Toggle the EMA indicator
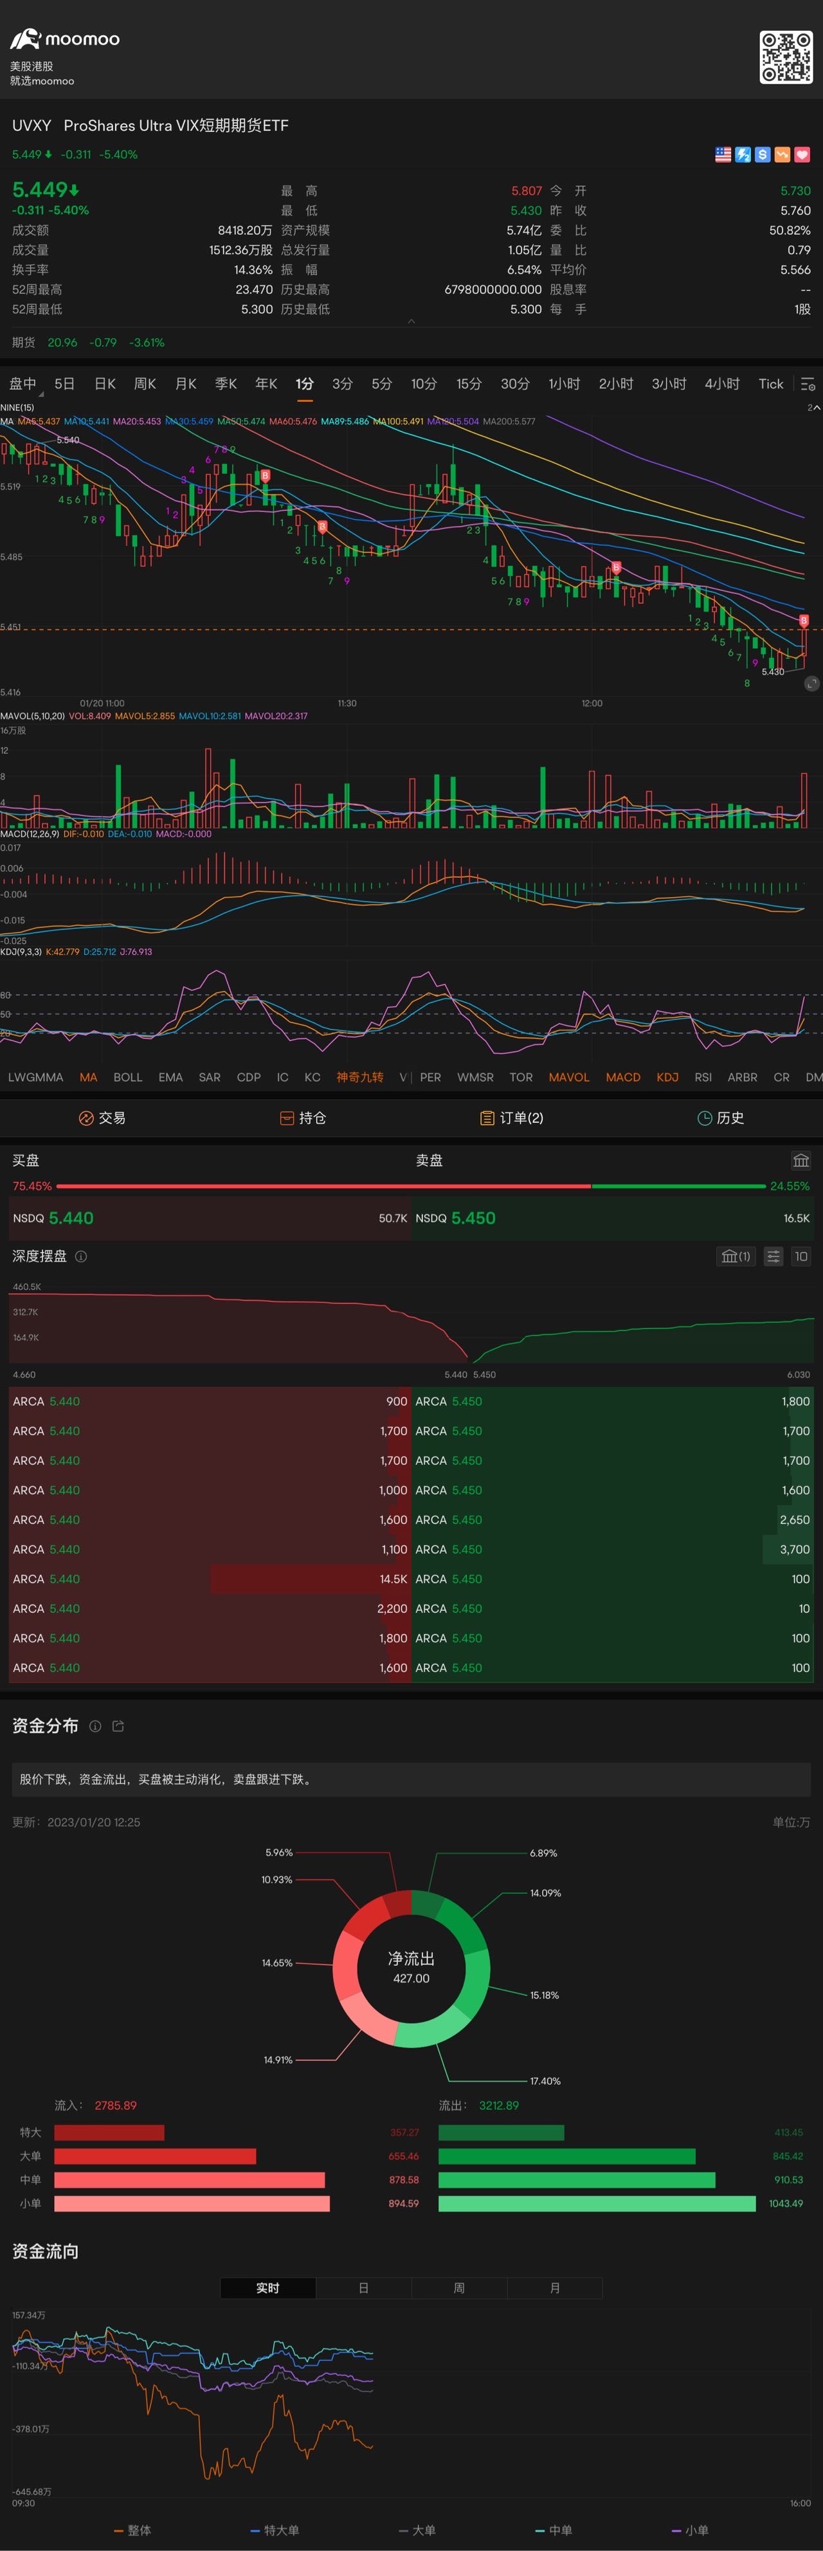The height and width of the screenshot is (2551, 823). click(x=170, y=1078)
